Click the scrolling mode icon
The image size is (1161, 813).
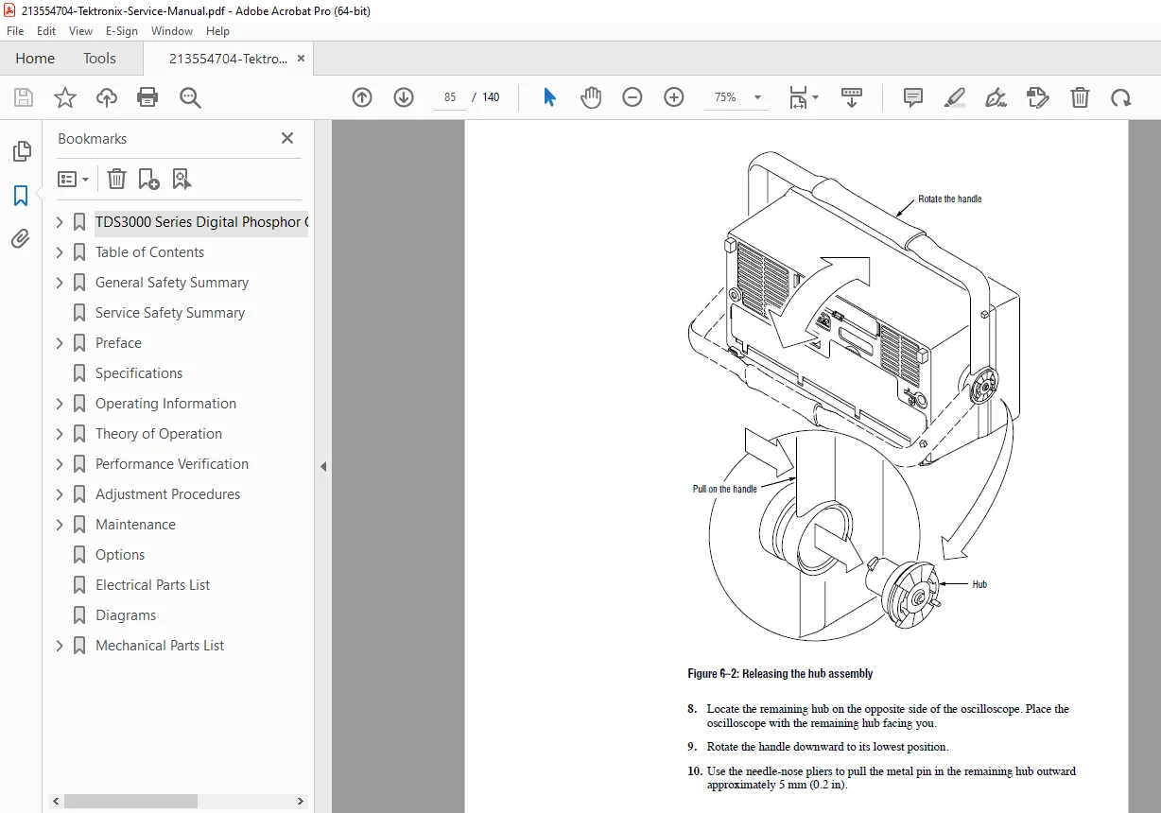pos(852,97)
